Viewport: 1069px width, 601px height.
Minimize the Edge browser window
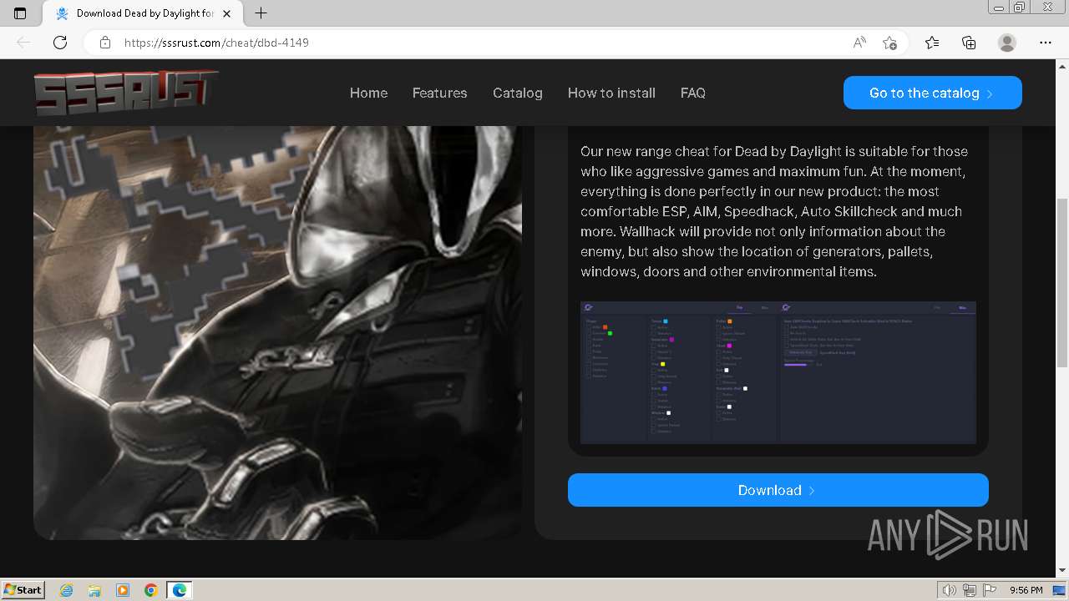point(999,7)
